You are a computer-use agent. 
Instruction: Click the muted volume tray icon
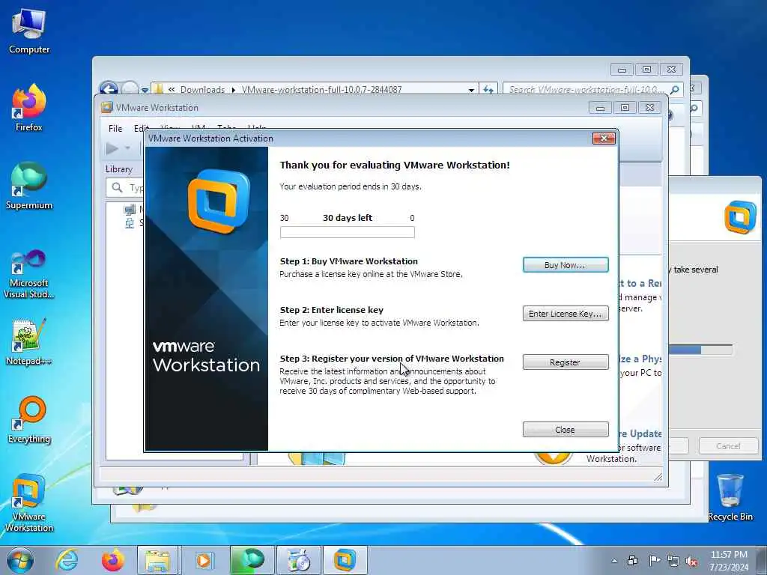[691, 561]
